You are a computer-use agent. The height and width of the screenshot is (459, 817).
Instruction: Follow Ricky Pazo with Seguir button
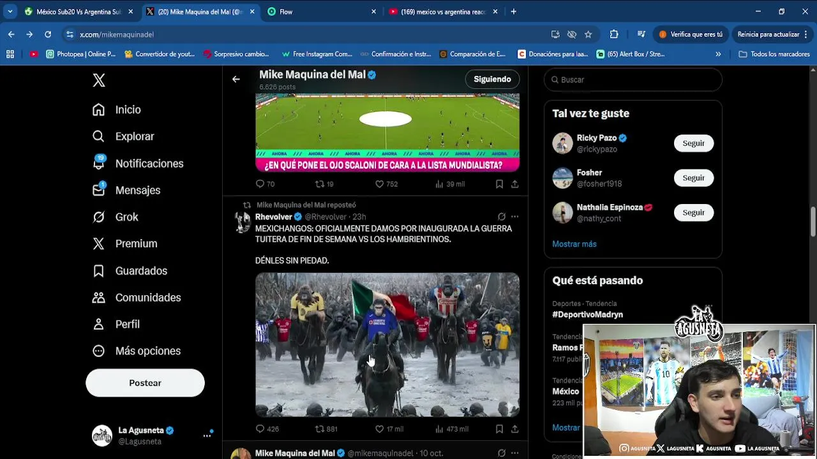click(693, 143)
